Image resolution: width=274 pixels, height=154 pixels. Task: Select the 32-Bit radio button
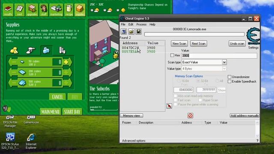click(x=198, y=81)
